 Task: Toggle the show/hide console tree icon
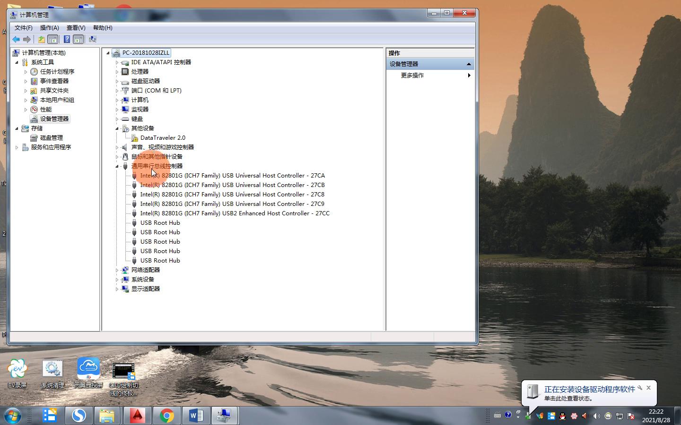[53, 40]
